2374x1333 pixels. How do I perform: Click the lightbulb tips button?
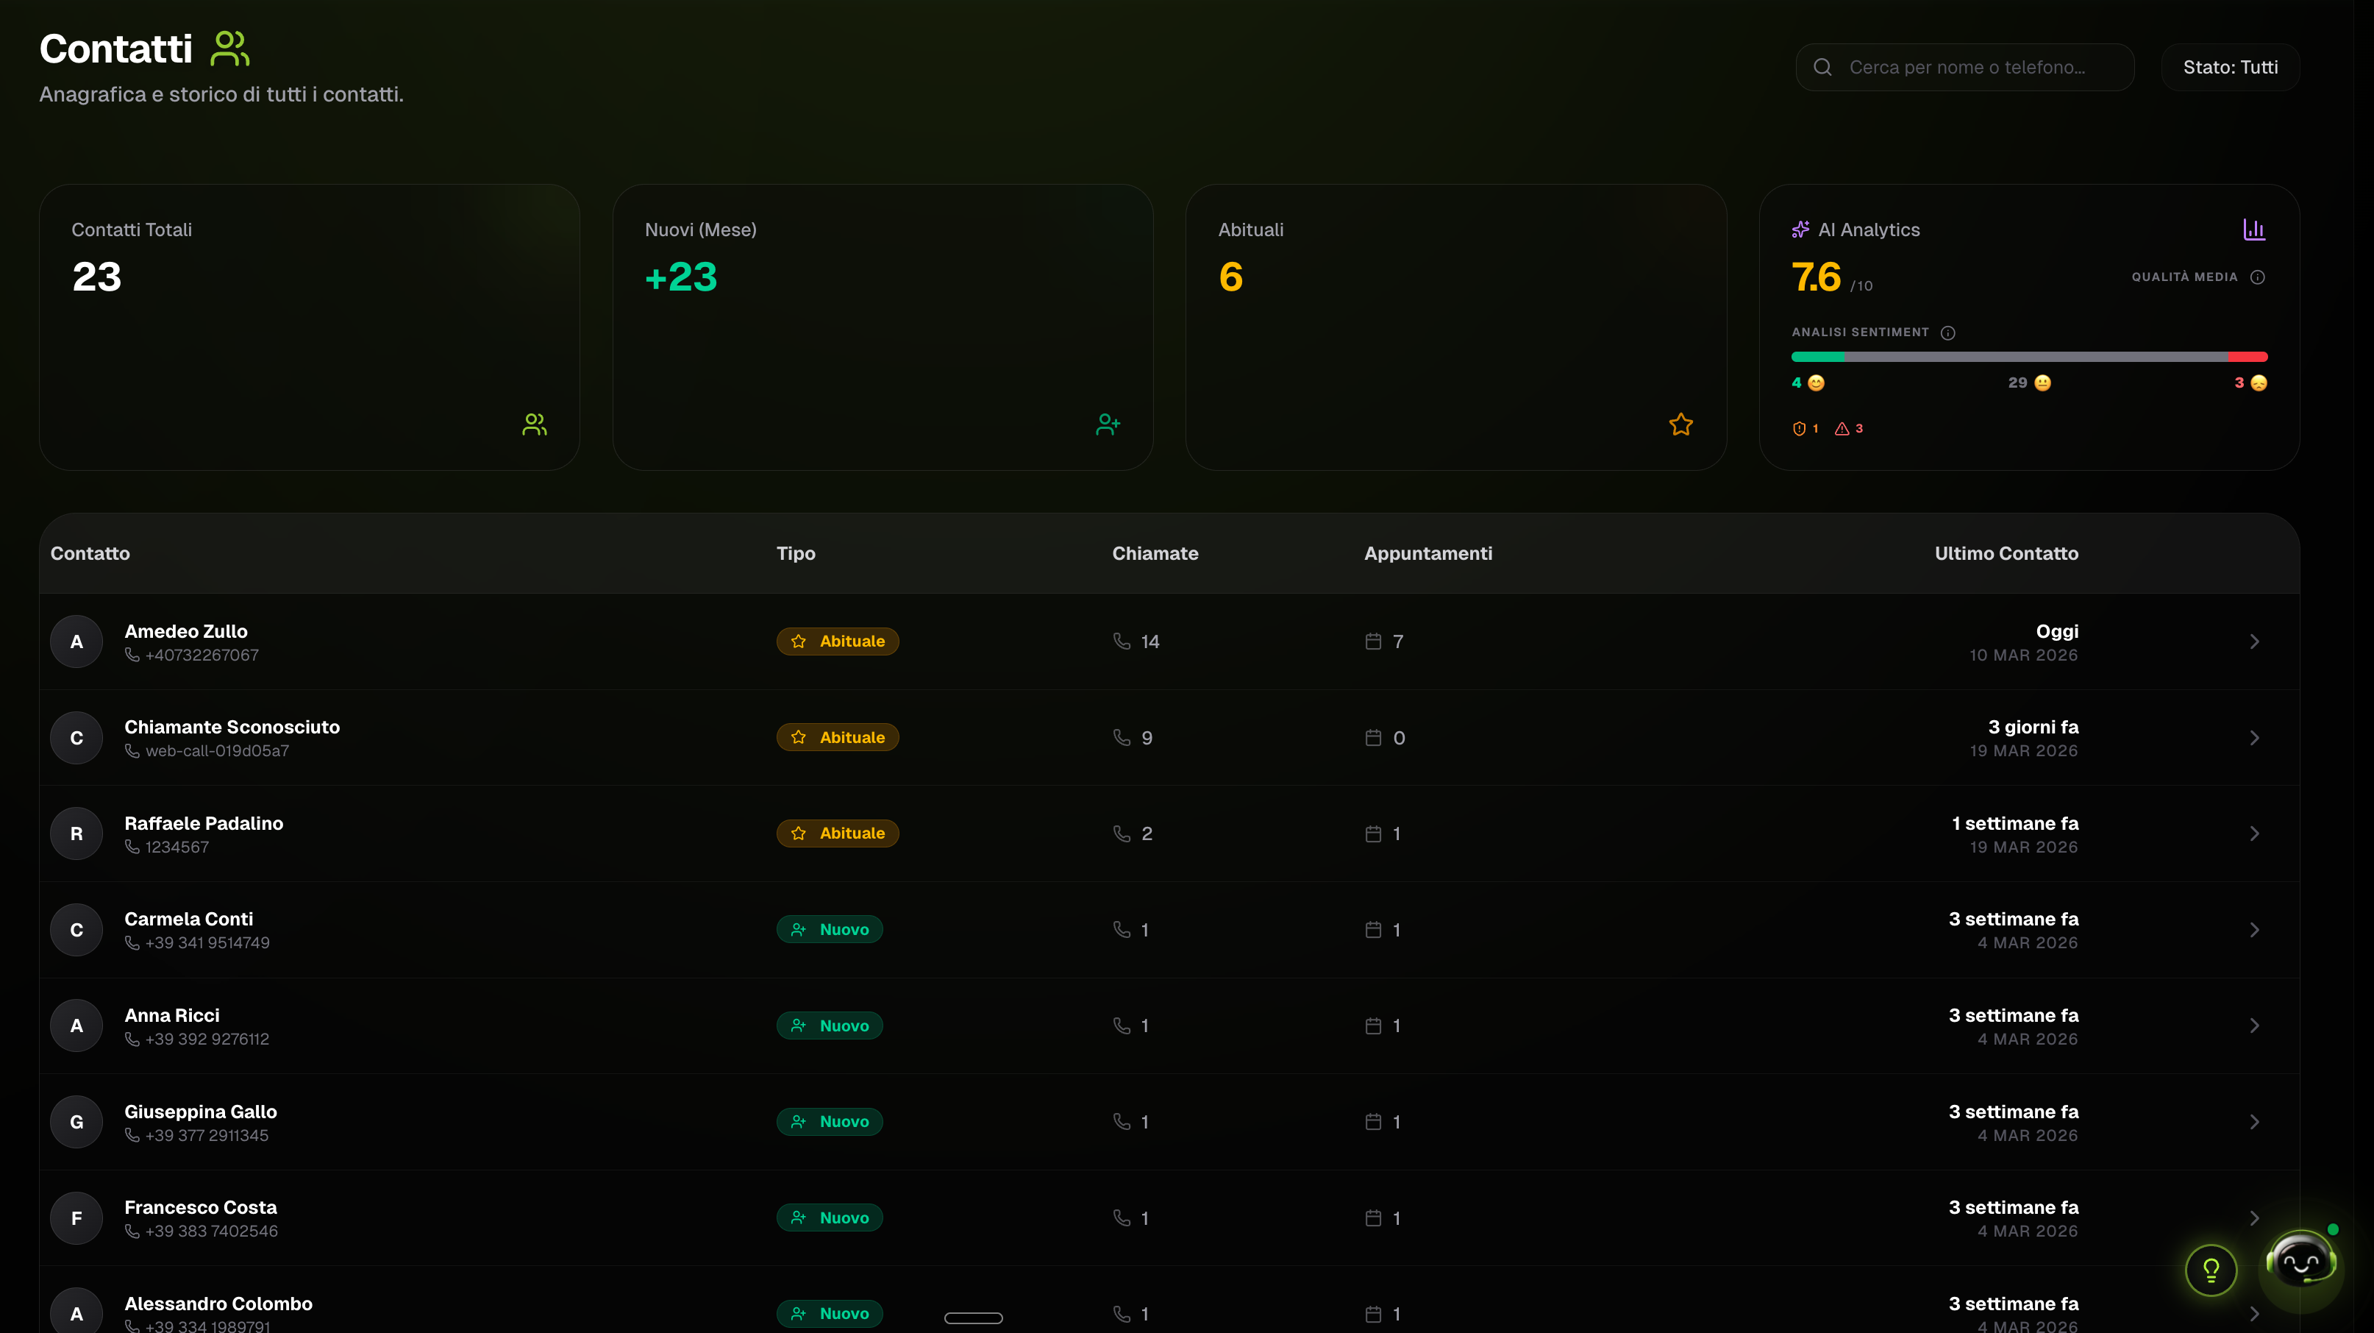(x=2210, y=1270)
